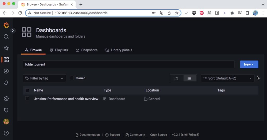This screenshot has width=267, height=140.
Task: Go forward in browser history
Action: click(13, 13)
